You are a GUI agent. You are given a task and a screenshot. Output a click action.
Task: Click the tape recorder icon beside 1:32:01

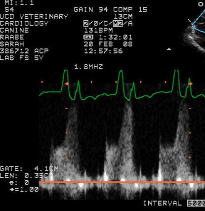pyautogui.click(x=88, y=37)
